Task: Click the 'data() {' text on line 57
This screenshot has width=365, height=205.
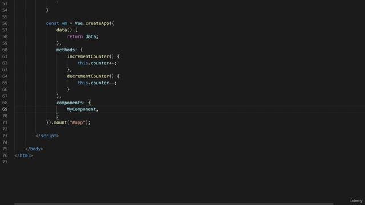Action: click(67, 30)
